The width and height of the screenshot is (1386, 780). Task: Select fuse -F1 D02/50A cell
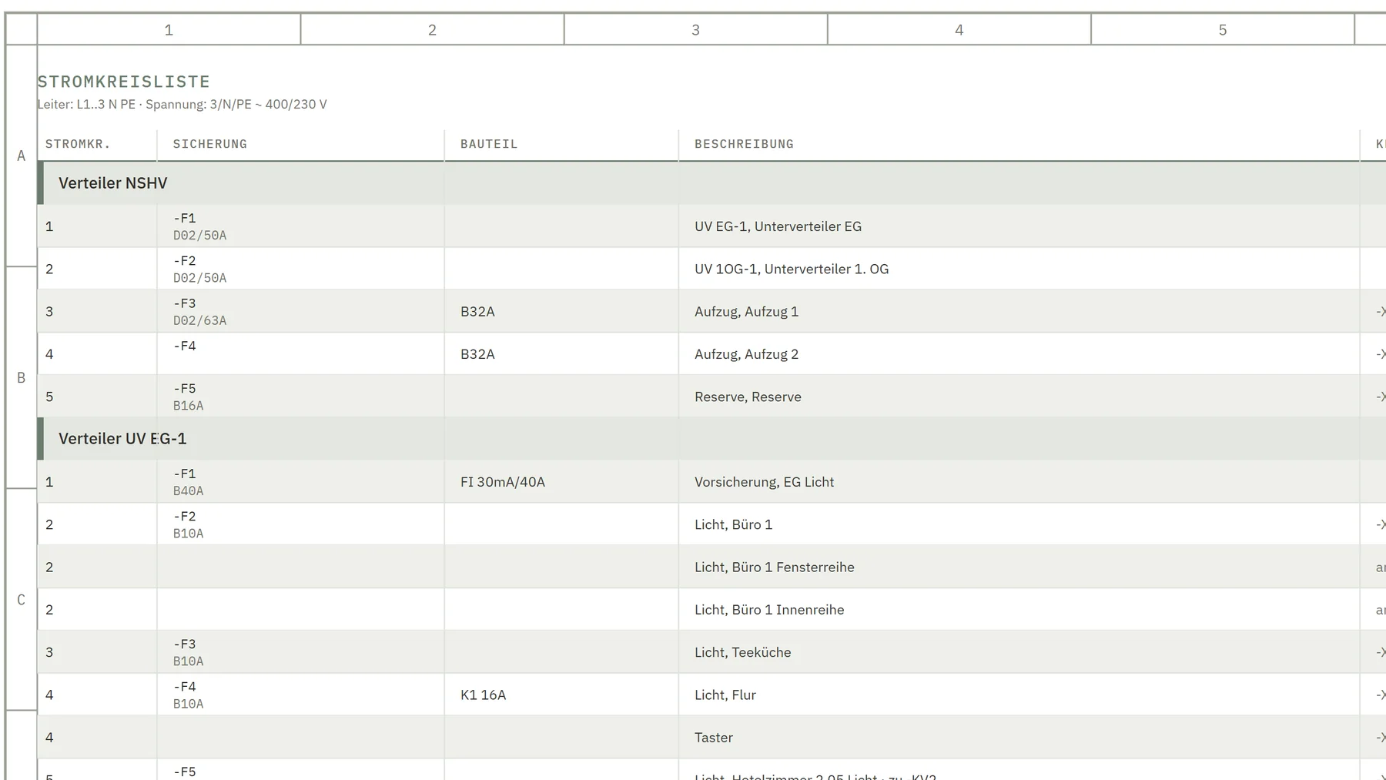(x=300, y=226)
